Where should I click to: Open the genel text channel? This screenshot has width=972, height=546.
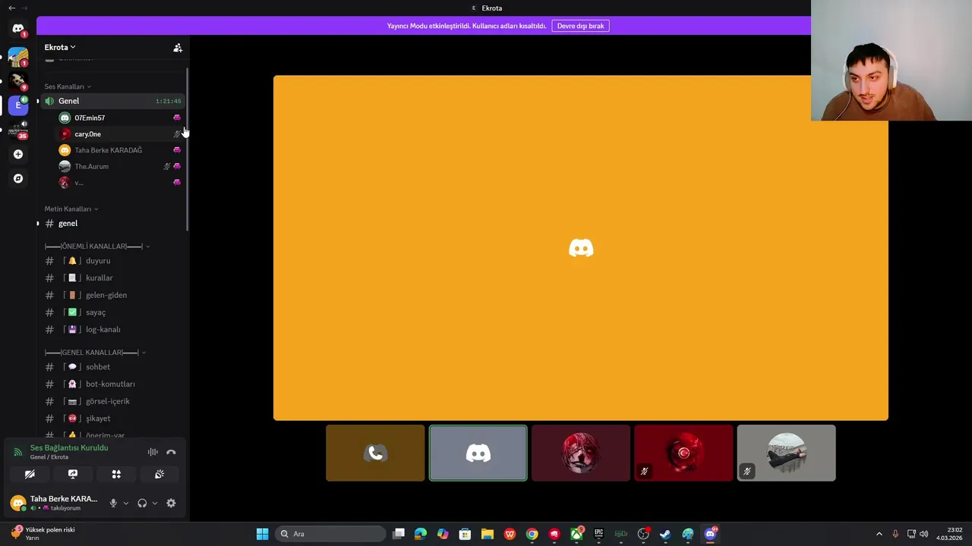[112, 224]
